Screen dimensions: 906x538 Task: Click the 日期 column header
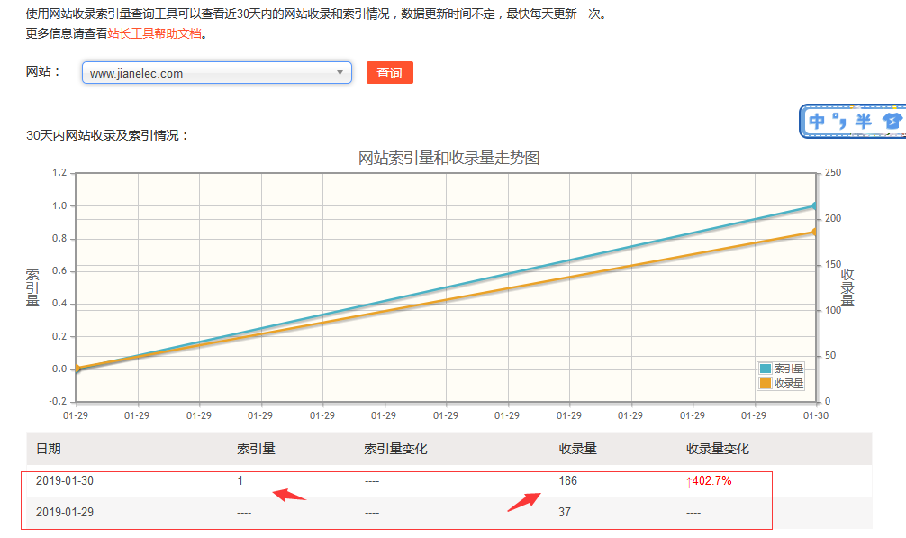pos(49,449)
